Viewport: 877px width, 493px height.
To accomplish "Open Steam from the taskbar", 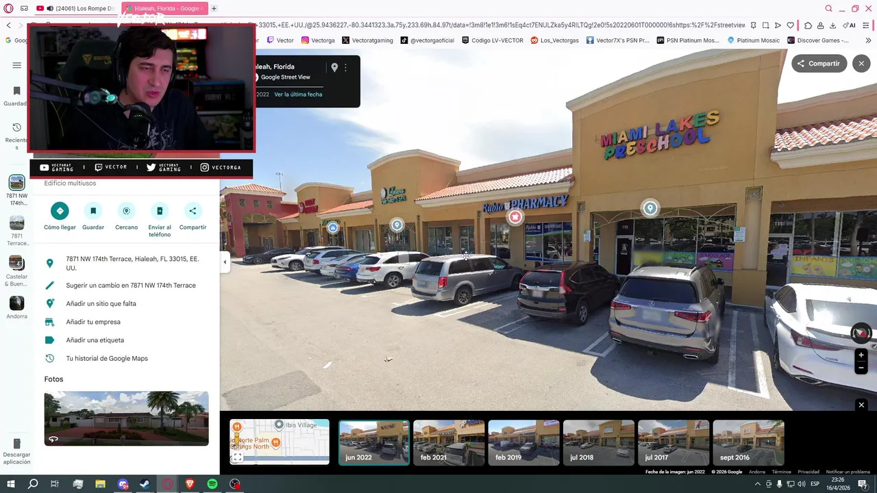I will (145, 484).
